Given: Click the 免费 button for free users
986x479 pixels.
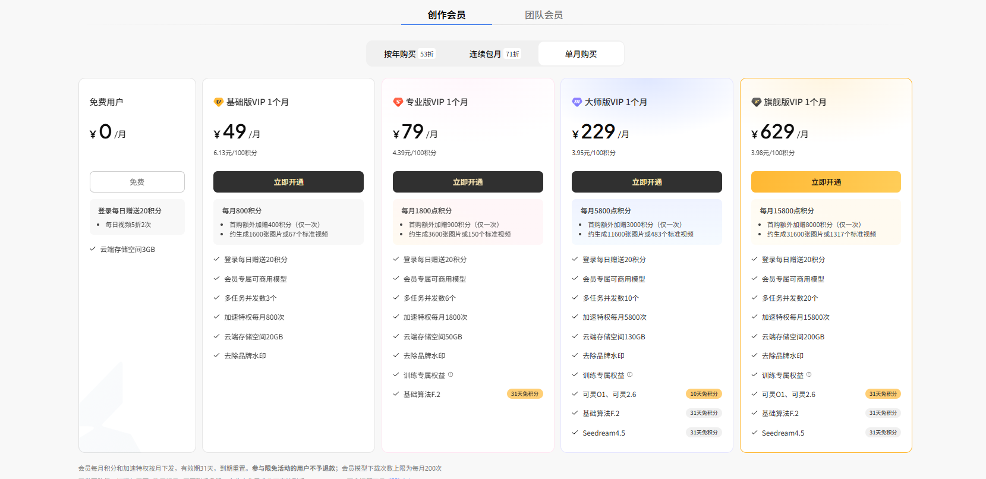Looking at the screenshot, I should pyautogui.click(x=137, y=182).
